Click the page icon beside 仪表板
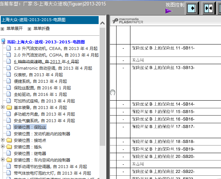Image resolution: width=221 pixels, height=179 pixels. 9,74
